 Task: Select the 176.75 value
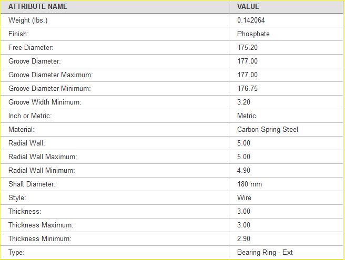[247, 88]
